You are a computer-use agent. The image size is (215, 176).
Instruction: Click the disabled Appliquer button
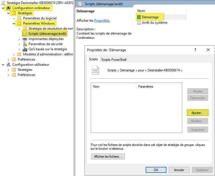pos(202,170)
